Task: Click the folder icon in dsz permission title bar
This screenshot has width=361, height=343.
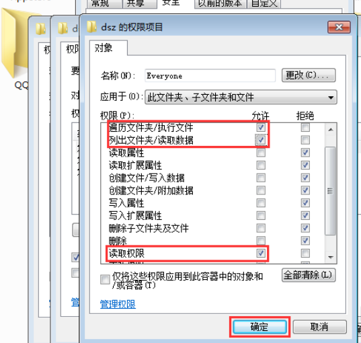Action: click(x=91, y=27)
